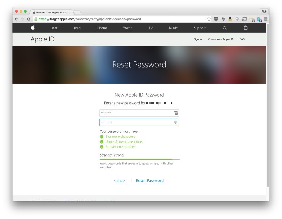Click the Pocket extension icon
The width and height of the screenshot is (282, 219).
[x=216, y=19]
